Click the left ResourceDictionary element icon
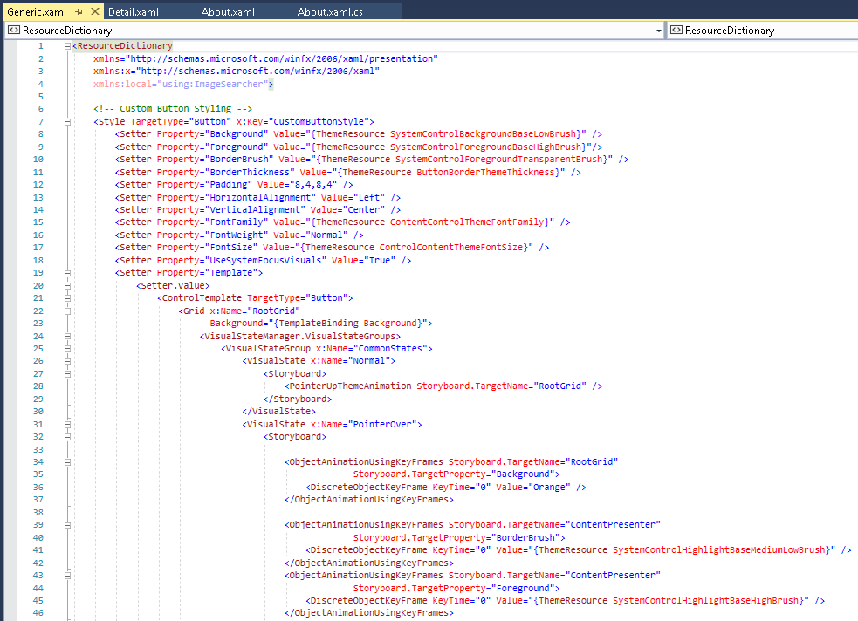This screenshot has height=621, width=858. (x=14, y=30)
